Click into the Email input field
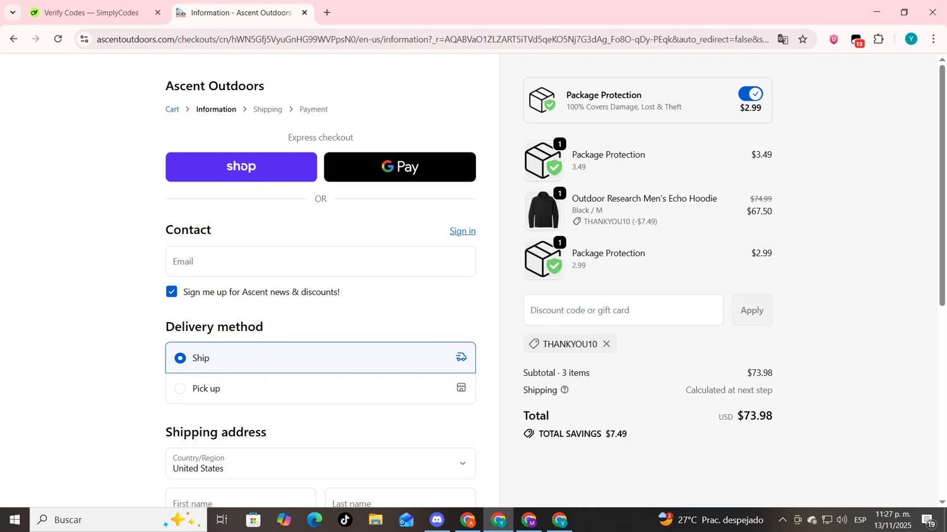 (x=321, y=261)
